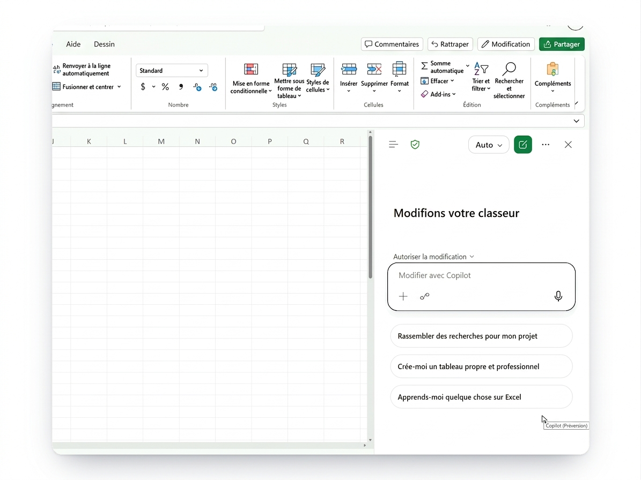Click the green Partager button
Screen dimensions: 641x480
pos(562,44)
